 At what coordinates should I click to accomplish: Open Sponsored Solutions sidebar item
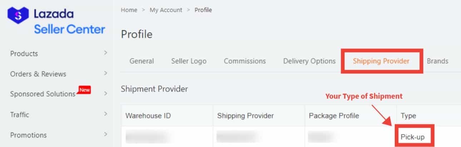(x=43, y=94)
